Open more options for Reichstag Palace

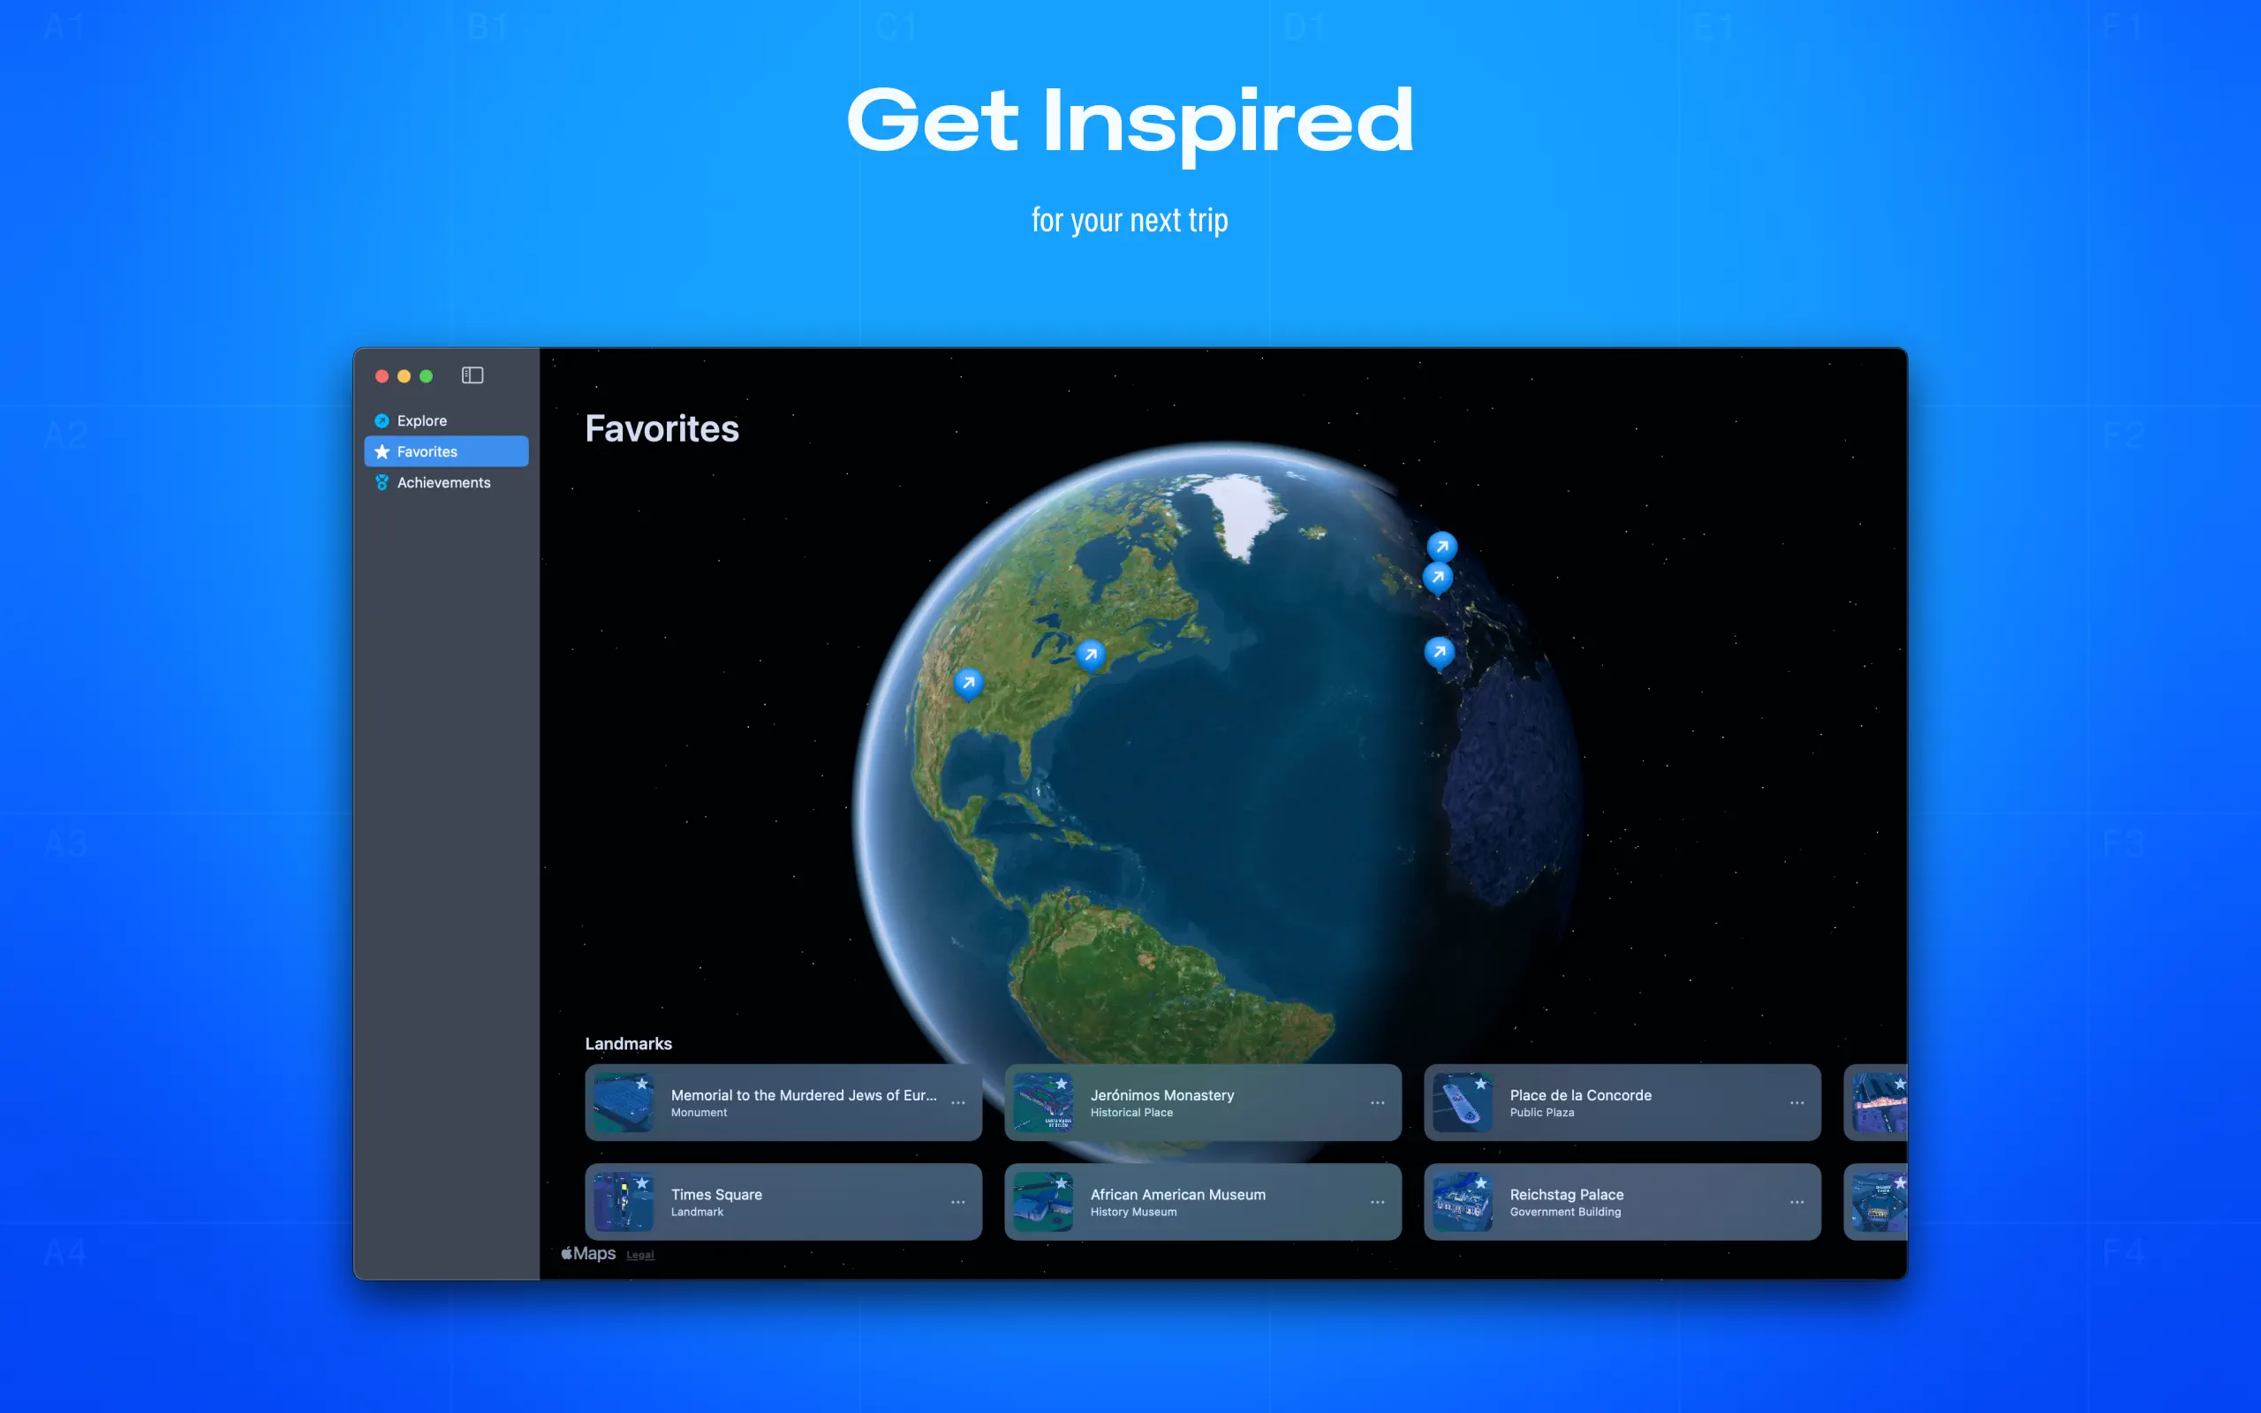1796,1202
